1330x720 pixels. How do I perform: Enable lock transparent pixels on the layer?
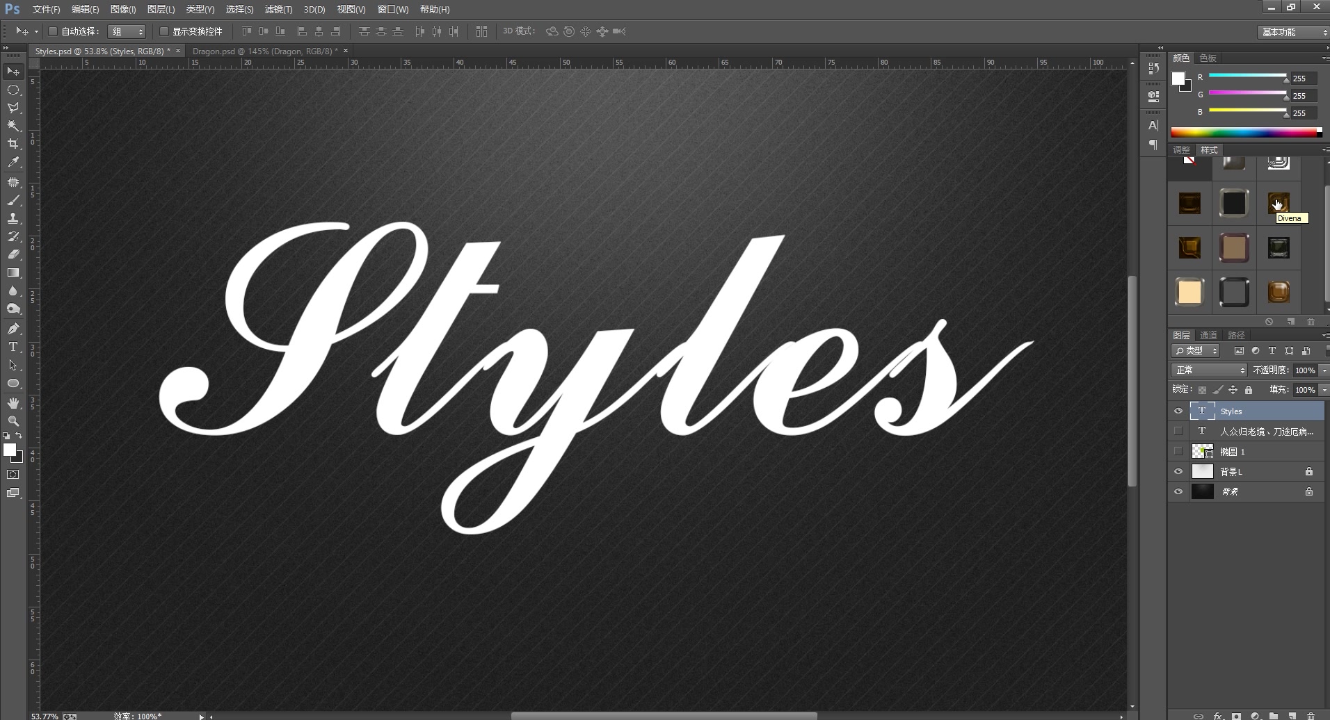pyautogui.click(x=1203, y=389)
